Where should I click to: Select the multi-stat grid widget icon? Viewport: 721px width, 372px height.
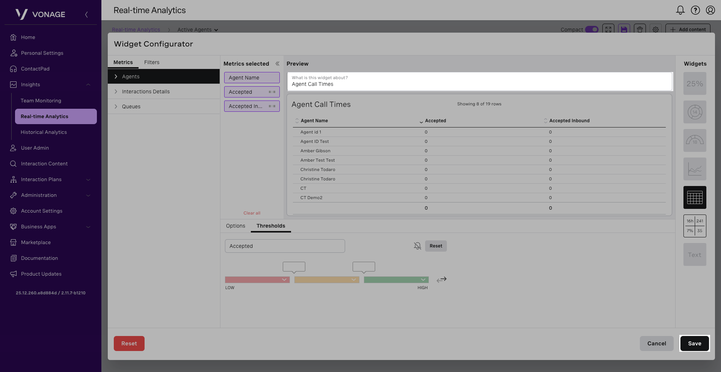click(694, 226)
